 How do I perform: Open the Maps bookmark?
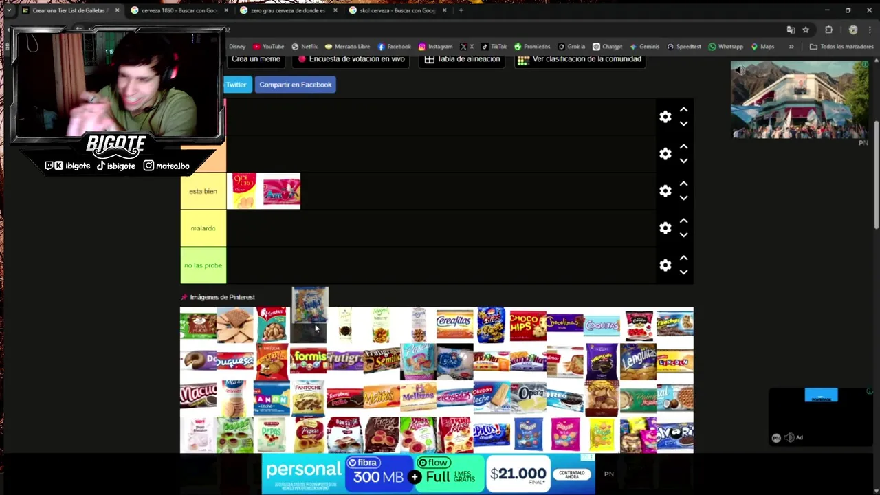coord(762,47)
